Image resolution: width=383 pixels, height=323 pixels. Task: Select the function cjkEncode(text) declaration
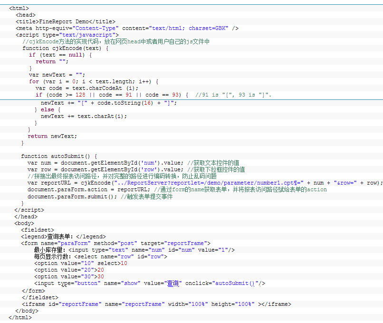(66, 48)
